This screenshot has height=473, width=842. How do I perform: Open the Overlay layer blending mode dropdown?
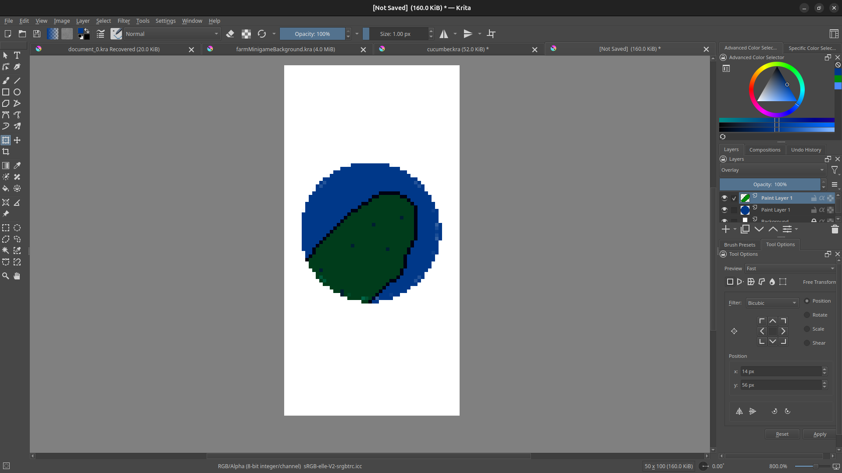click(x=772, y=170)
